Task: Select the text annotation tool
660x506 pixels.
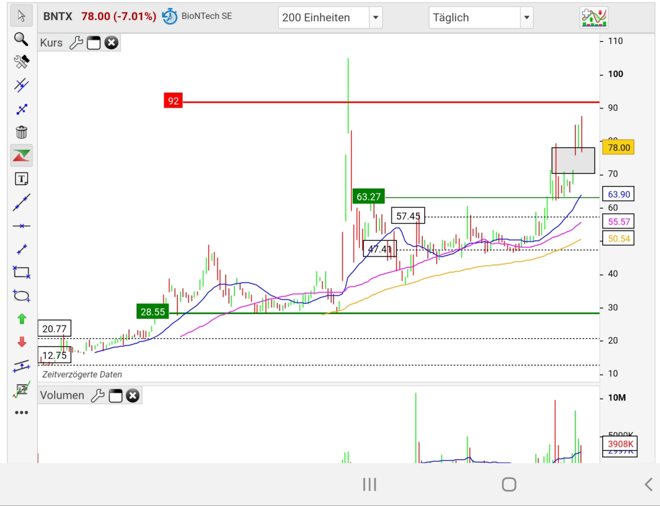Action: click(21, 179)
